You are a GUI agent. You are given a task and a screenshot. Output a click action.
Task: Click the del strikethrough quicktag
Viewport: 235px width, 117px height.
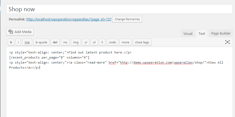coord(55,42)
